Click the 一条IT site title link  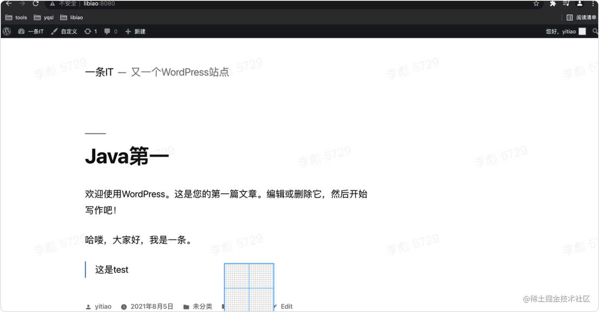coord(99,72)
